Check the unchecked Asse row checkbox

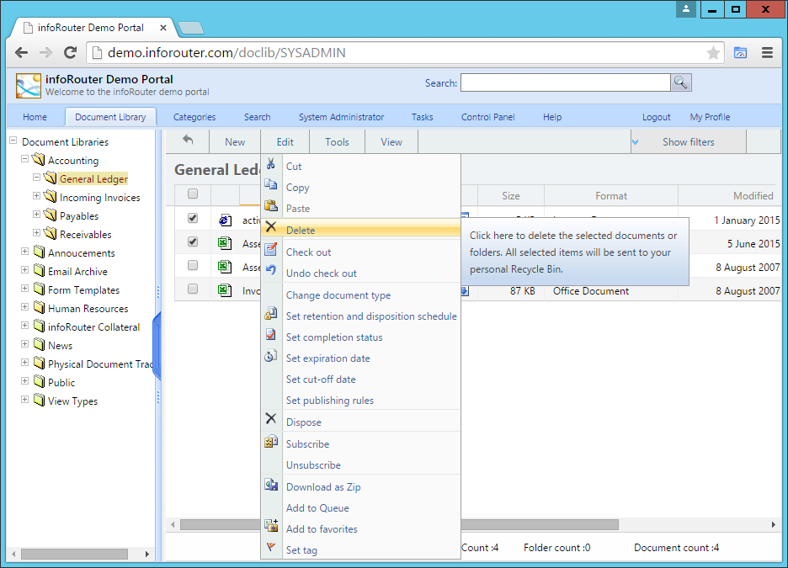(193, 265)
